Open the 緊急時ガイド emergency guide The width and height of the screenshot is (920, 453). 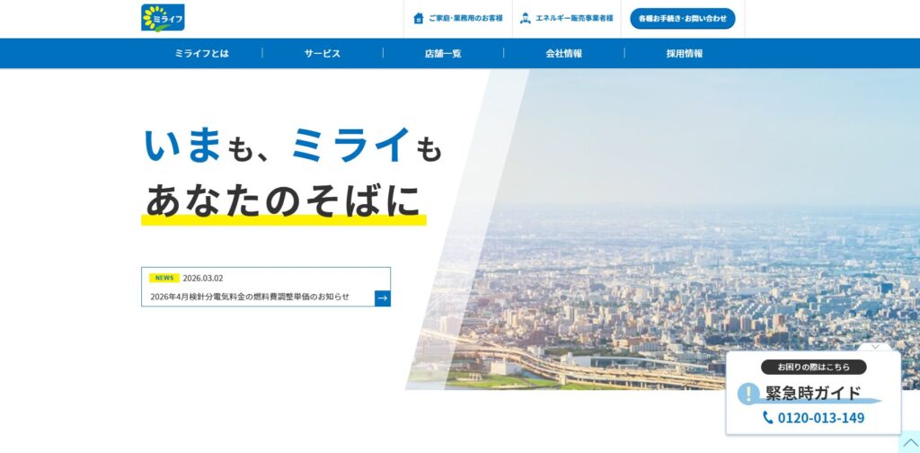tap(812, 393)
